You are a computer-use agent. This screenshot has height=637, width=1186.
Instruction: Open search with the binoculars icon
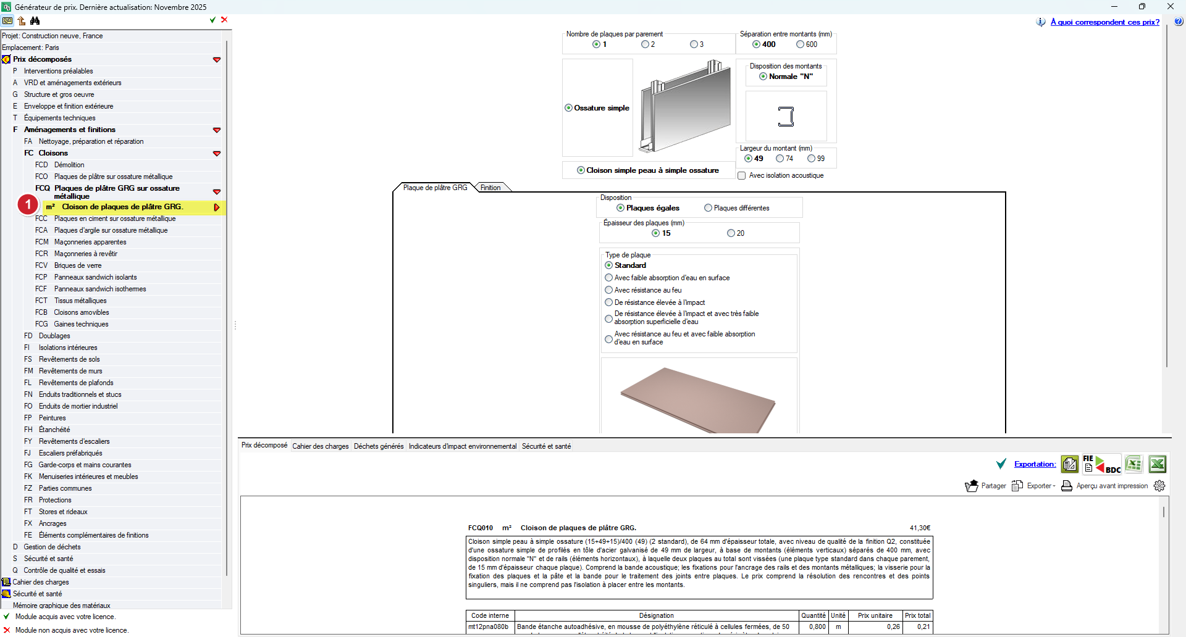pos(35,20)
